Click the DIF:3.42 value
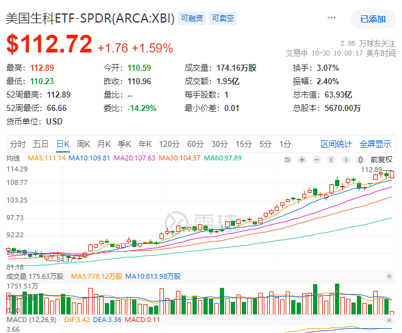Screen dimensions: 402x333 [x=77, y=320]
